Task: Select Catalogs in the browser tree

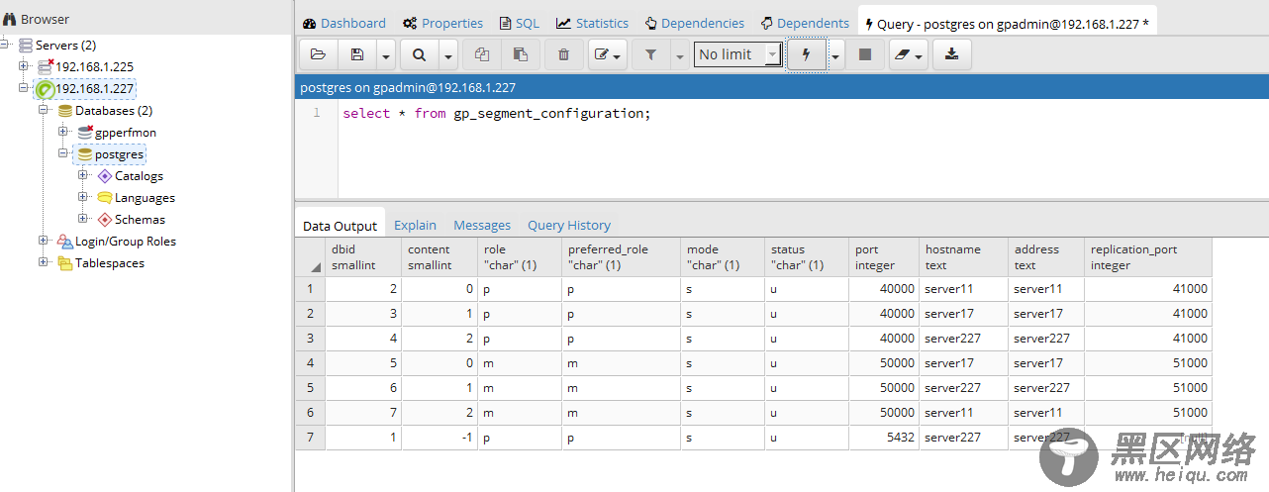Action: coord(139,175)
